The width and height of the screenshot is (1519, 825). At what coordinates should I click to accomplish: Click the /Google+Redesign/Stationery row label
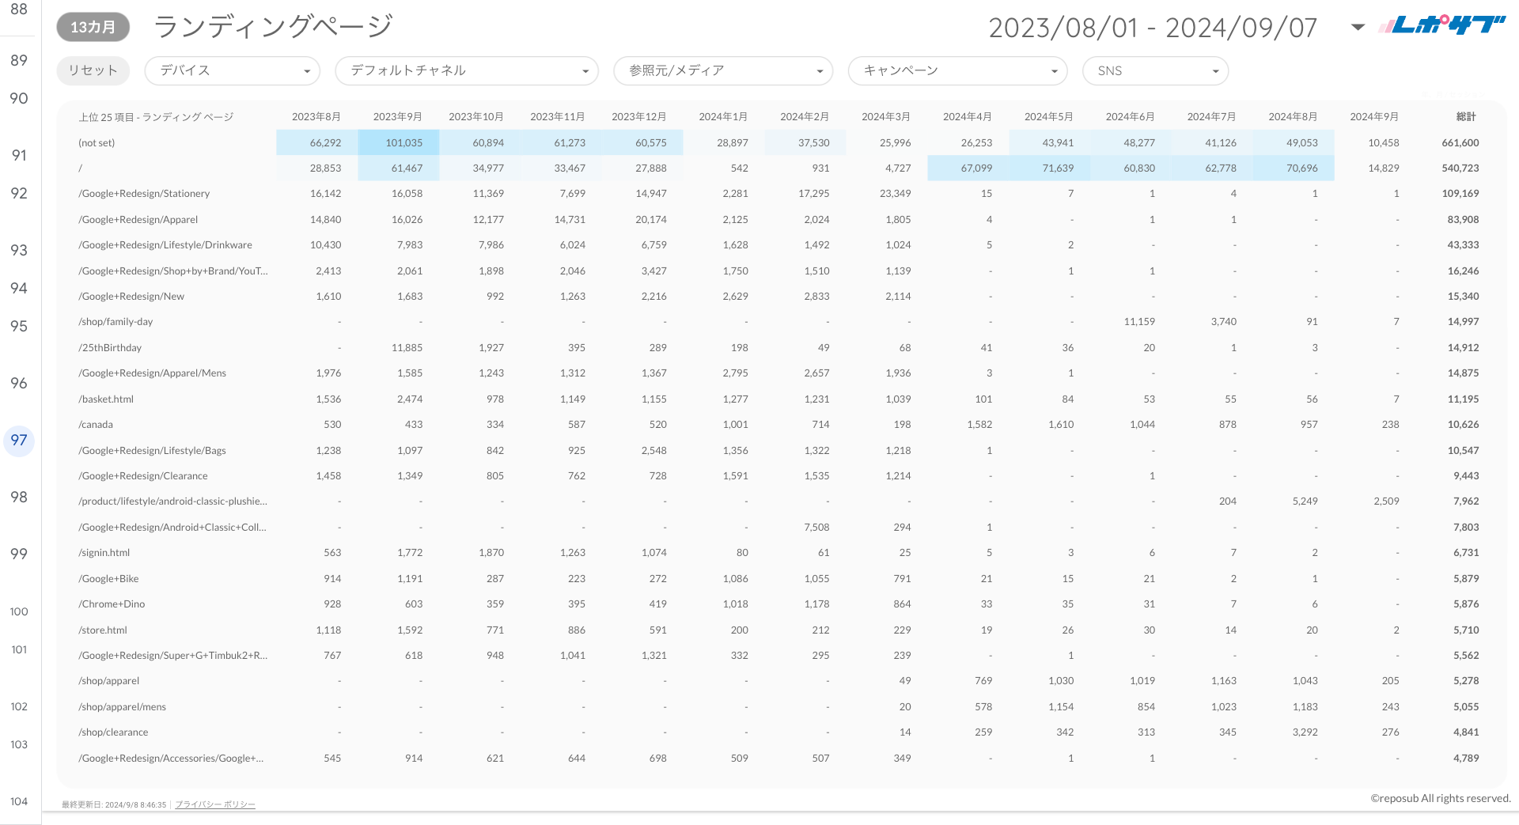[144, 194]
